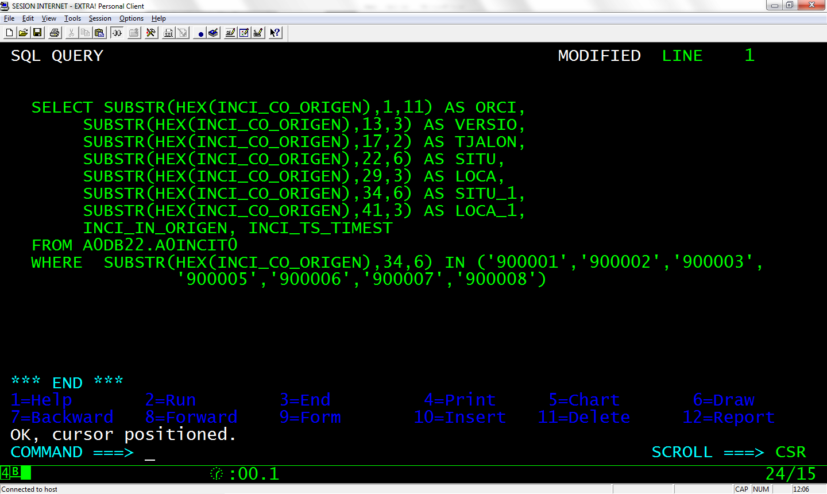The image size is (827, 494).
Task: Open the View menu
Action: (49, 18)
